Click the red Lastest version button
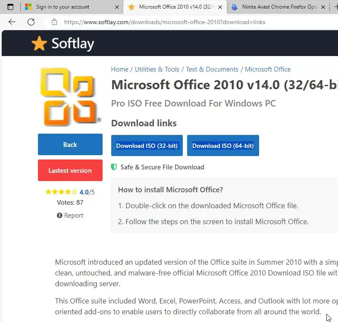 70,170
